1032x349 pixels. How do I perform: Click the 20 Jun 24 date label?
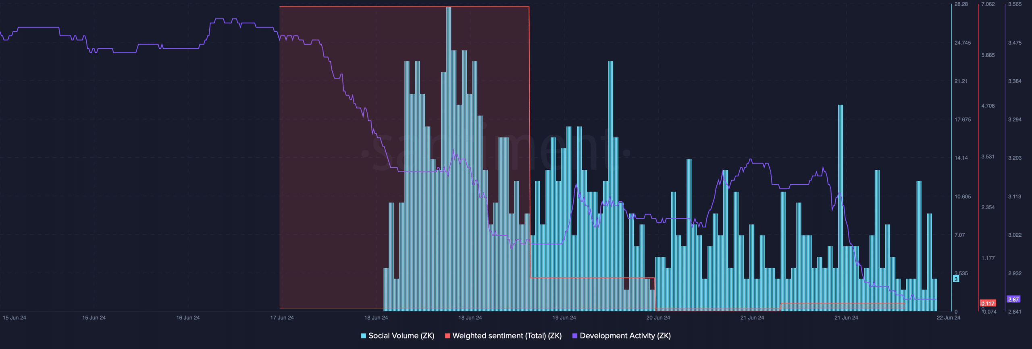tap(658, 318)
